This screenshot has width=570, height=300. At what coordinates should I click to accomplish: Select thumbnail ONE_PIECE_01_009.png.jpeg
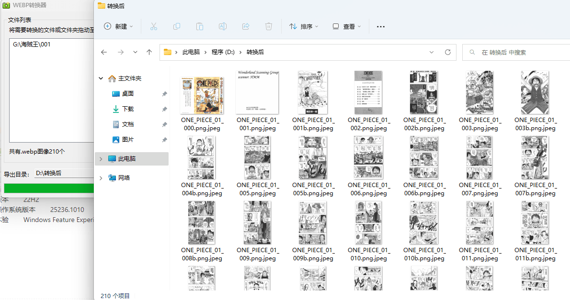coord(257,222)
